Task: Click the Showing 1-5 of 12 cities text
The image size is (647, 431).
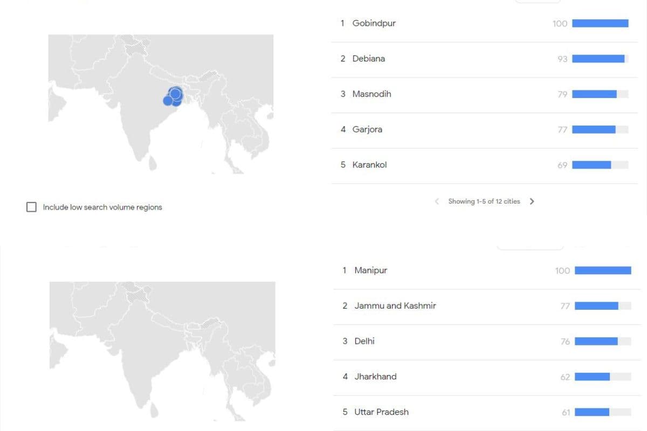Action: (484, 201)
